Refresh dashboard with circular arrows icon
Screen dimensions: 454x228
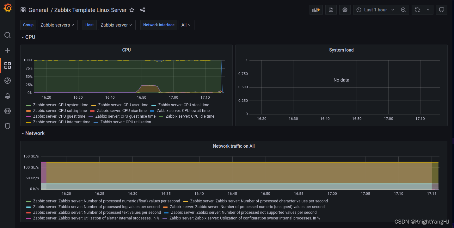[417, 10]
